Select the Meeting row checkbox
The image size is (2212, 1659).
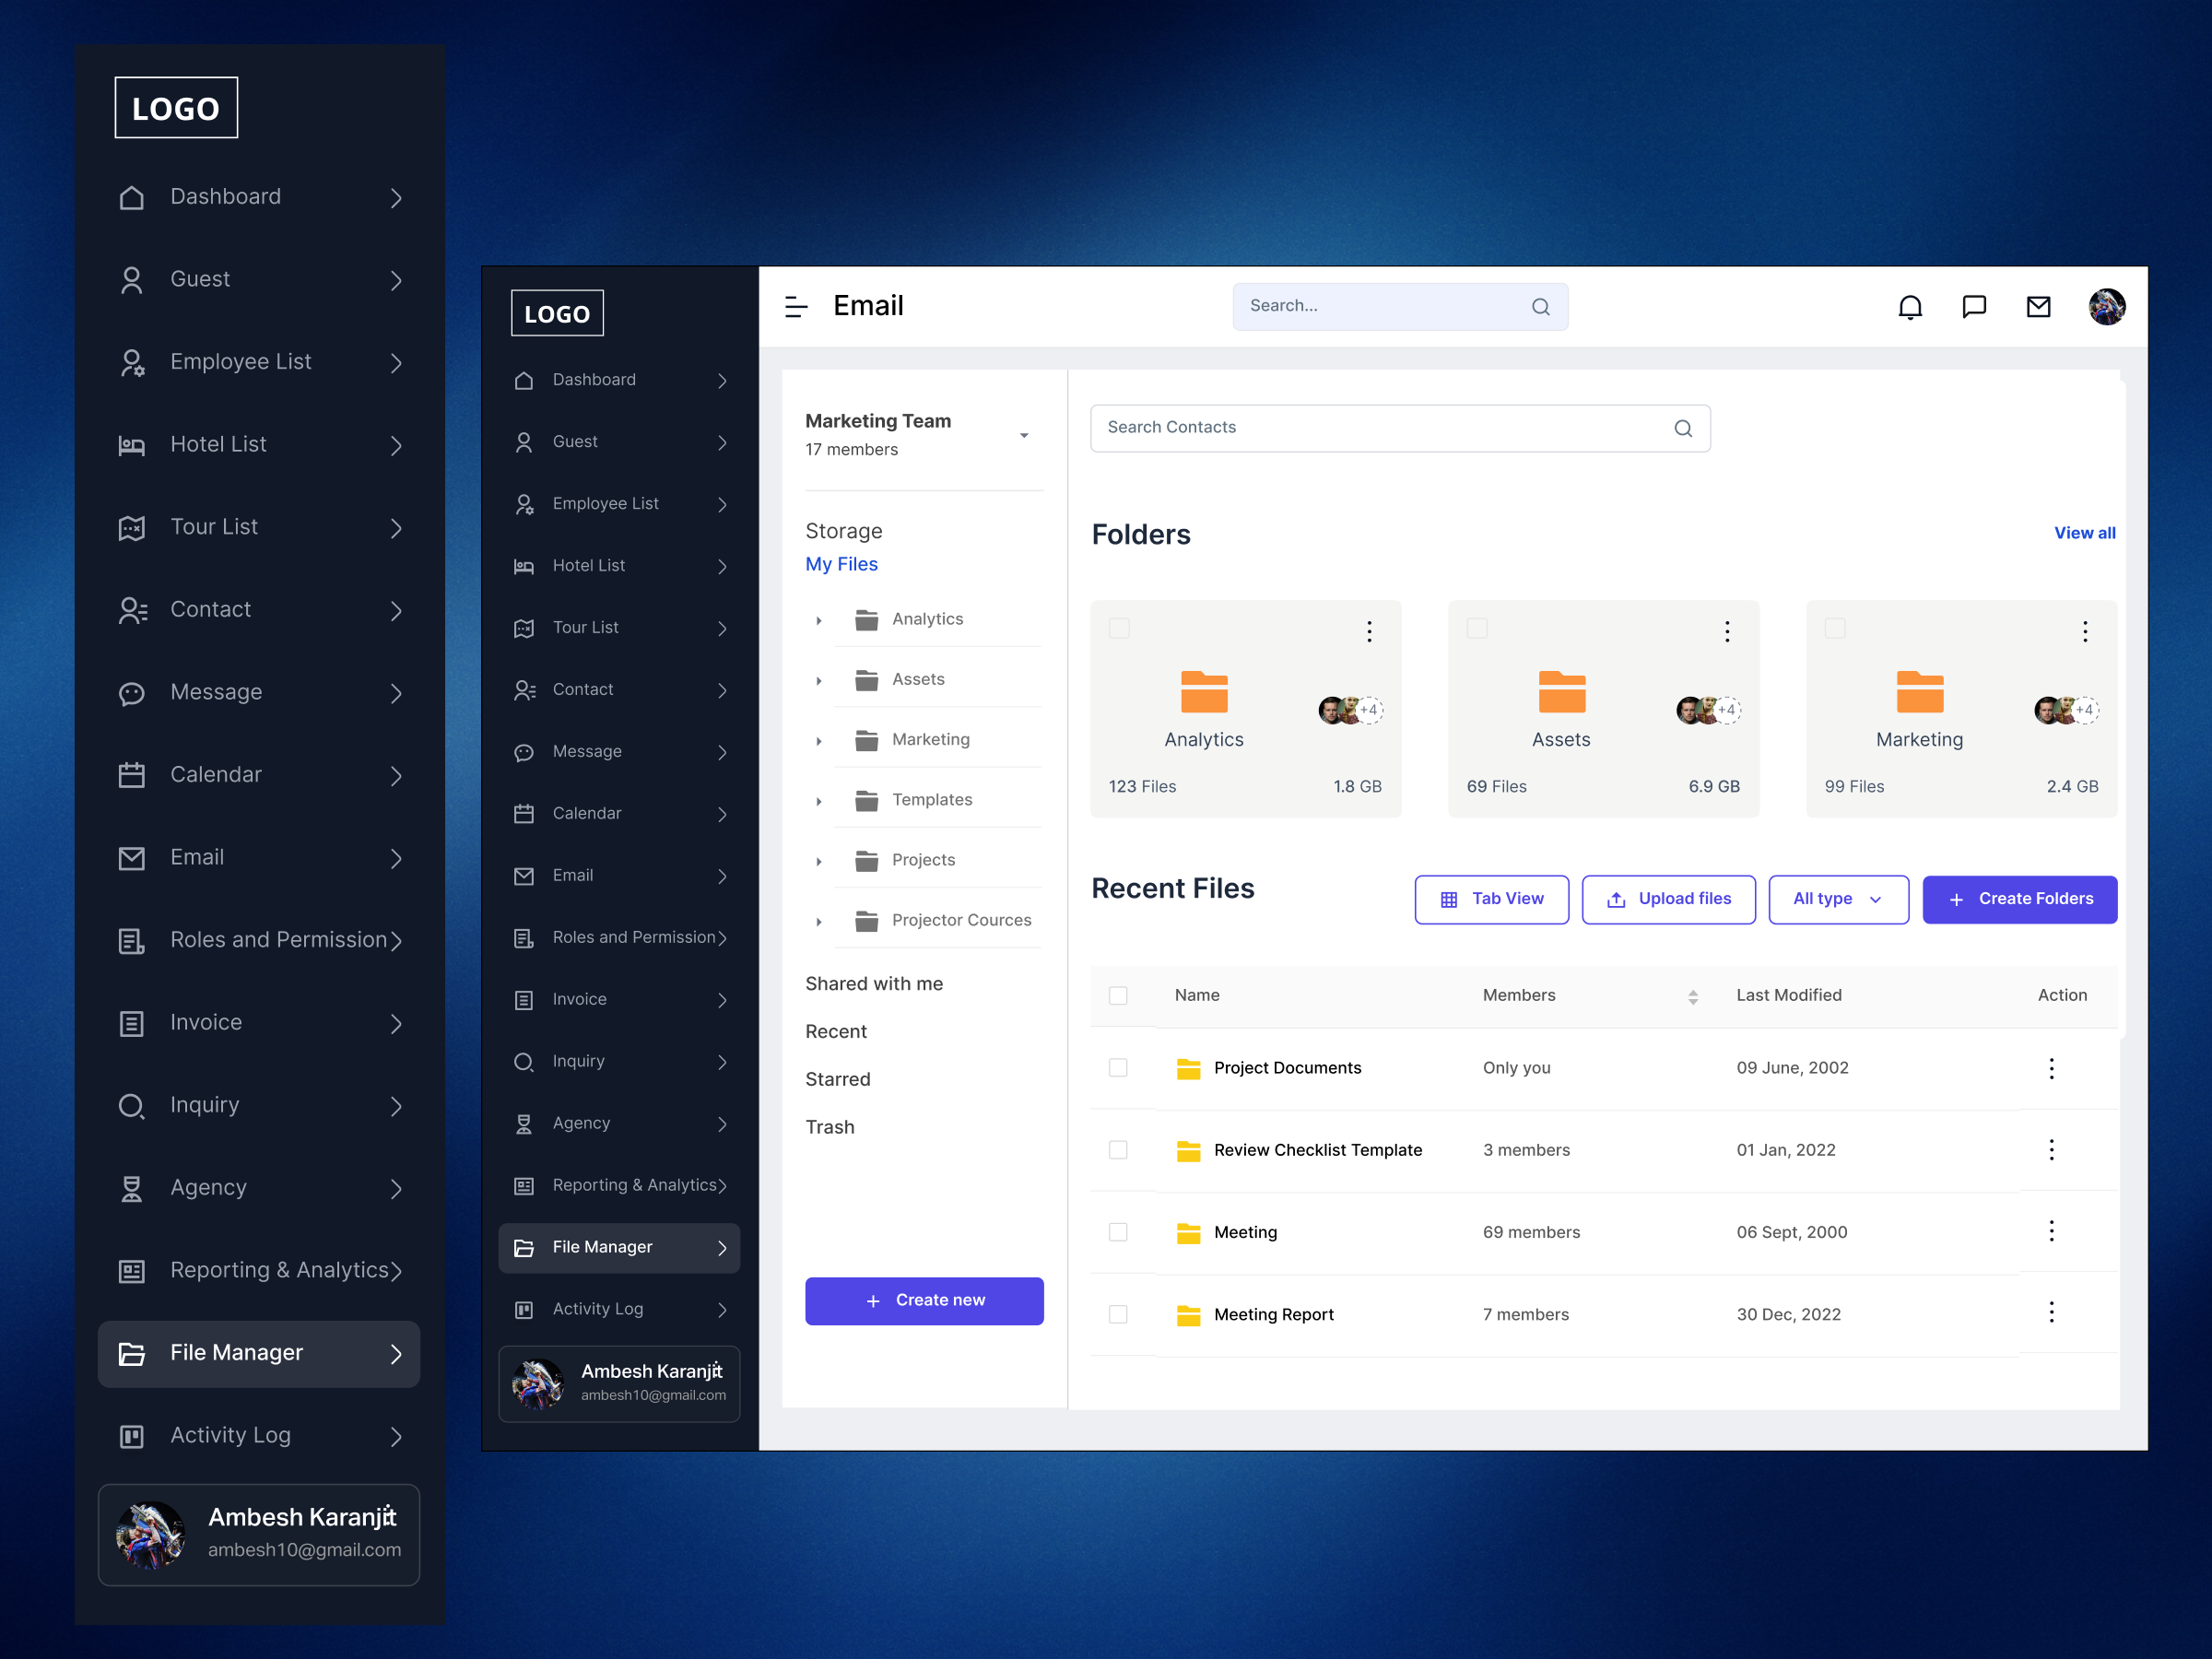(1118, 1232)
